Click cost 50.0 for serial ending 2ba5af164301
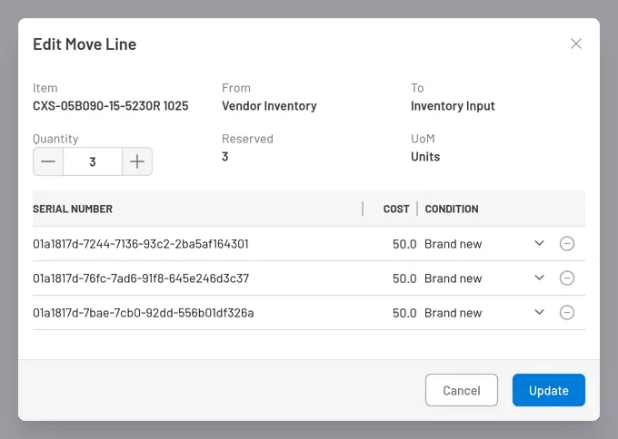Image resolution: width=618 pixels, height=439 pixels. (x=404, y=244)
